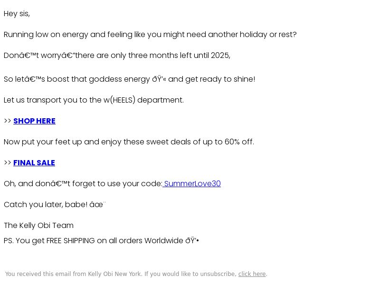Open the FINAL SALE link
The image size is (380, 285).
point(34,163)
